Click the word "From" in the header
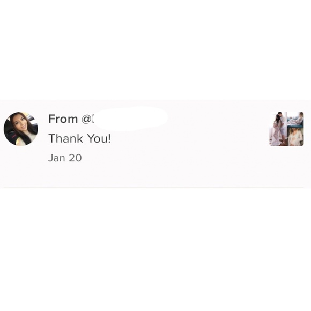The height and width of the screenshot is (311, 311). [x=63, y=119]
